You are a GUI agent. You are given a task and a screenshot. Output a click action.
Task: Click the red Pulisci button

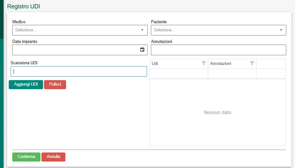click(55, 84)
